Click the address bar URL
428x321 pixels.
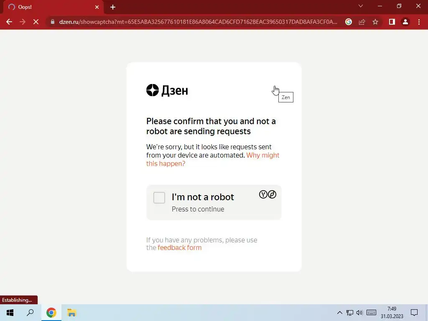(198, 22)
